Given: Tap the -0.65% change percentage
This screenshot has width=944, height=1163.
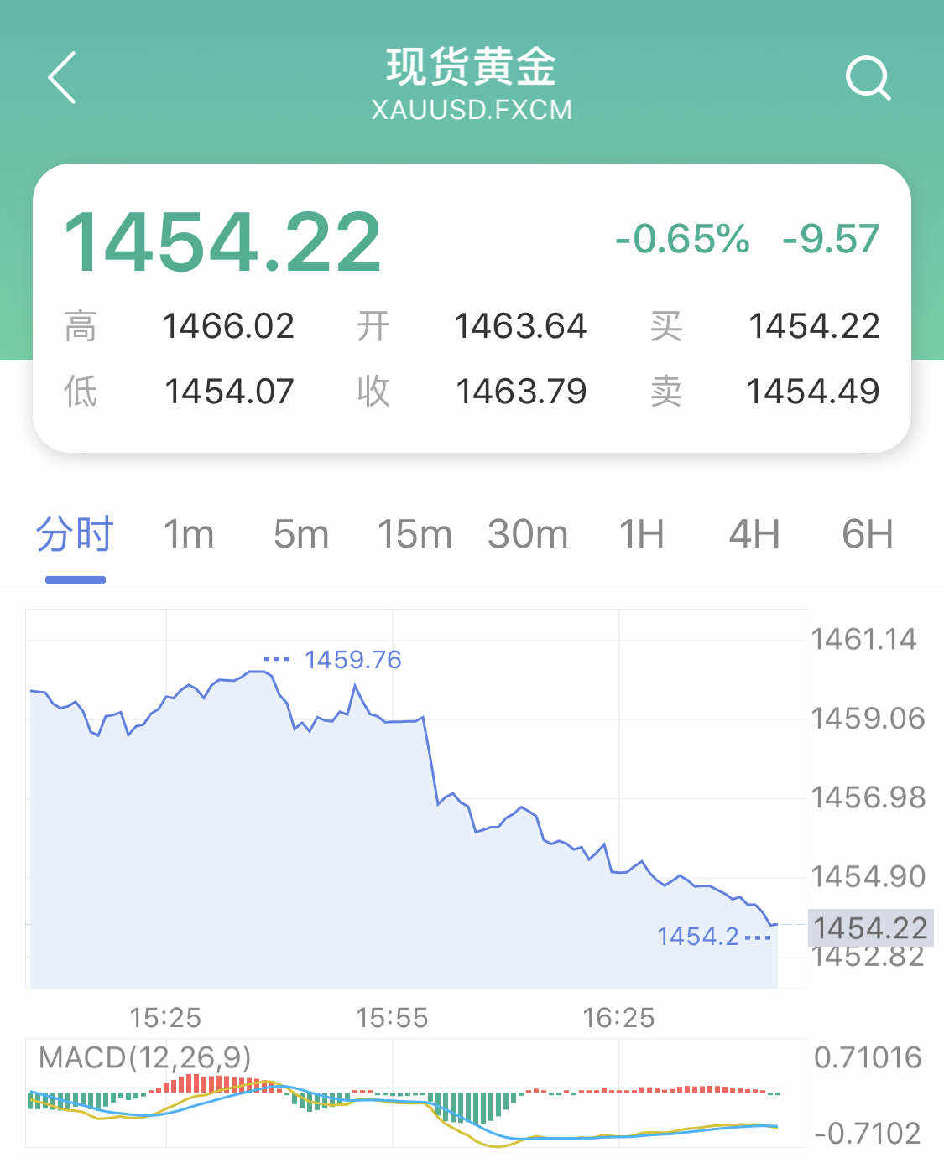Looking at the screenshot, I should tap(682, 239).
